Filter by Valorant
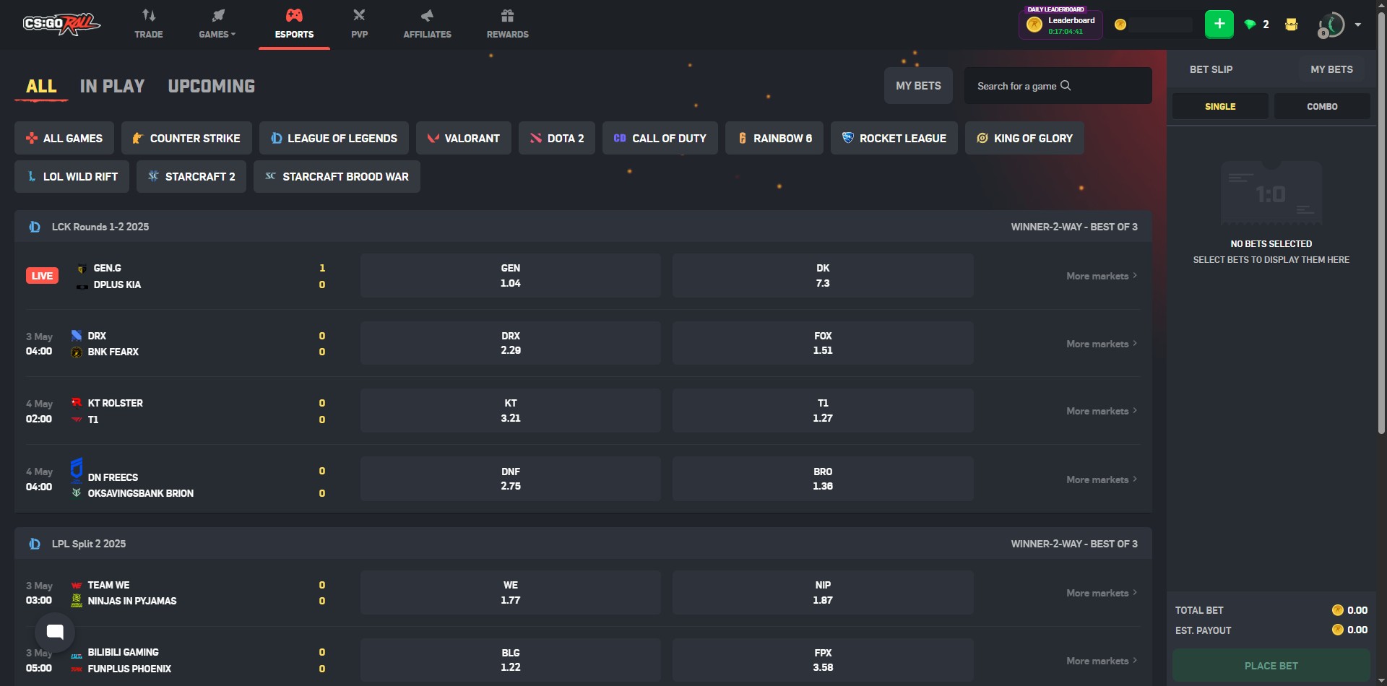The height and width of the screenshot is (686, 1387). (463, 138)
